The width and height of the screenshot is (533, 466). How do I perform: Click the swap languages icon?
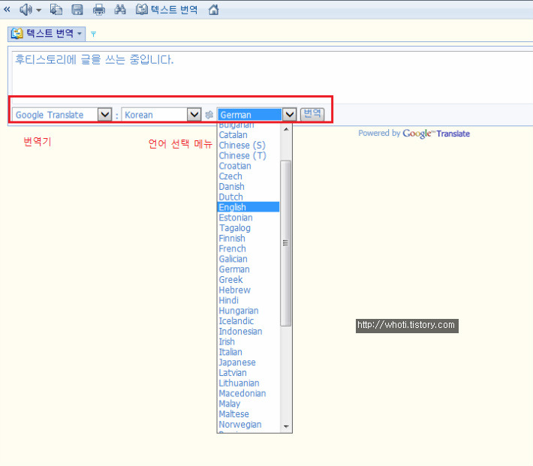[209, 115]
